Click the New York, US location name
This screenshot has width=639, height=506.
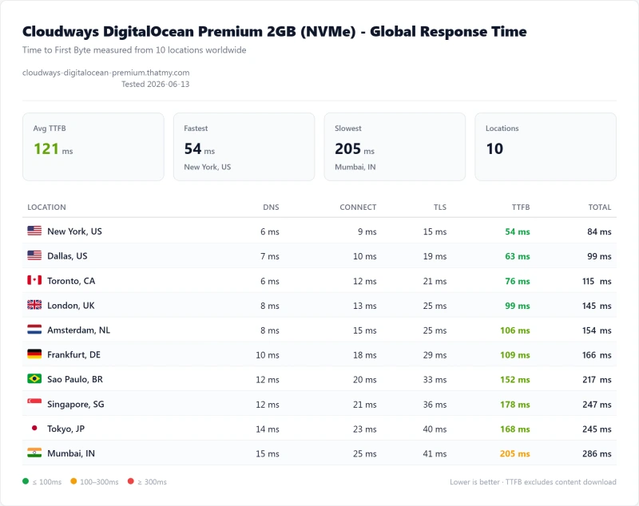pos(74,231)
